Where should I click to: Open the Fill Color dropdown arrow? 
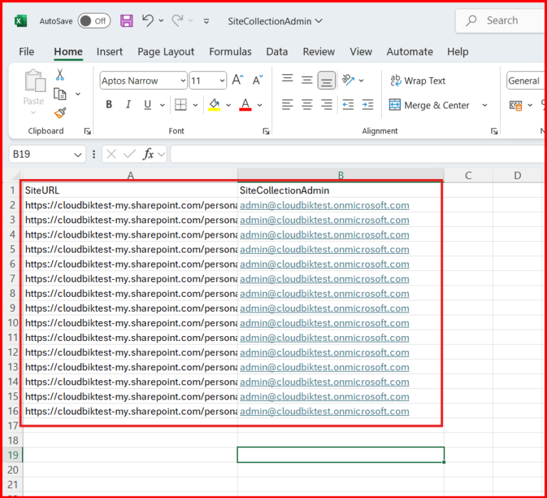click(229, 105)
